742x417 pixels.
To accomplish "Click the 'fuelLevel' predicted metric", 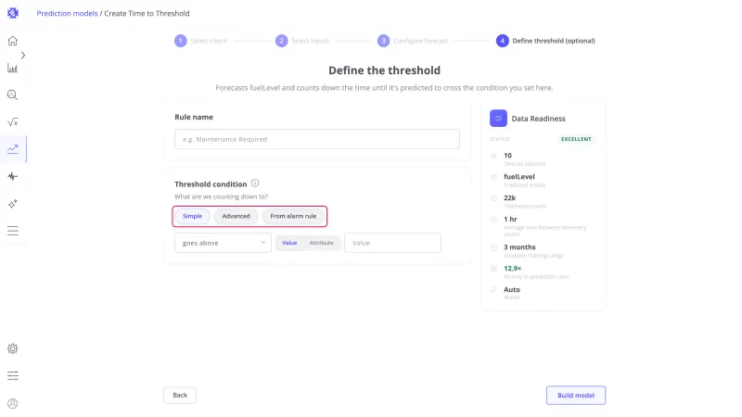I will point(519,176).
